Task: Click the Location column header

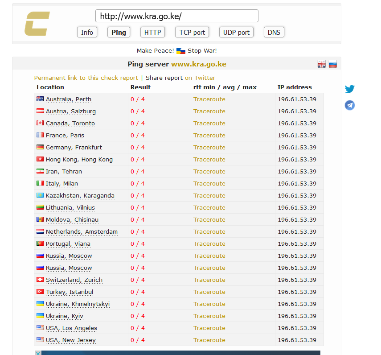Action: [x=50, y=87]
